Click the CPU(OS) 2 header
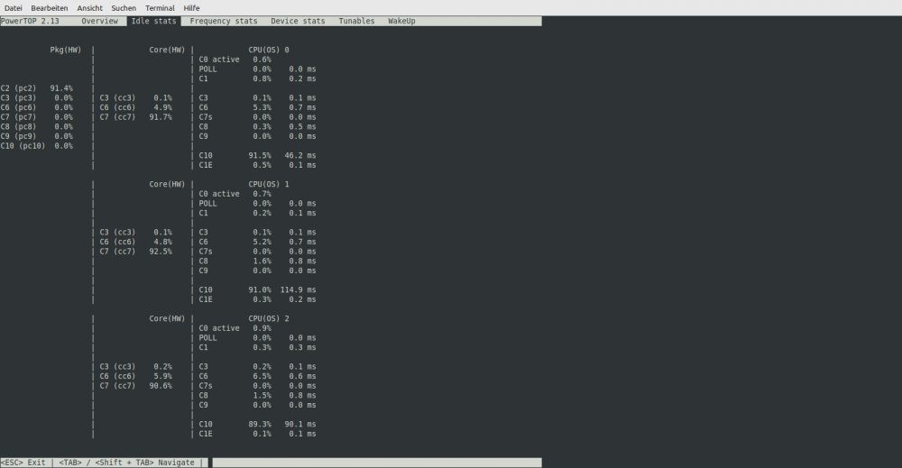Image resolution: width=902 pixels, height=468 pixels. click(x=269, y=319)
